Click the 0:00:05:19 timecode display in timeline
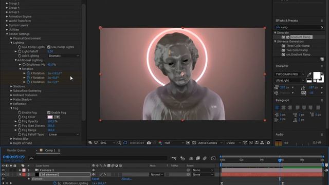The image size is (329, 185). click(x=14, y=157)
